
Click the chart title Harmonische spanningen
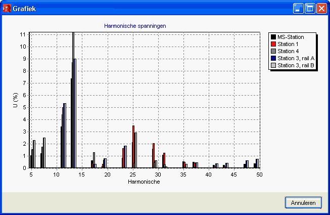(135, 25)
